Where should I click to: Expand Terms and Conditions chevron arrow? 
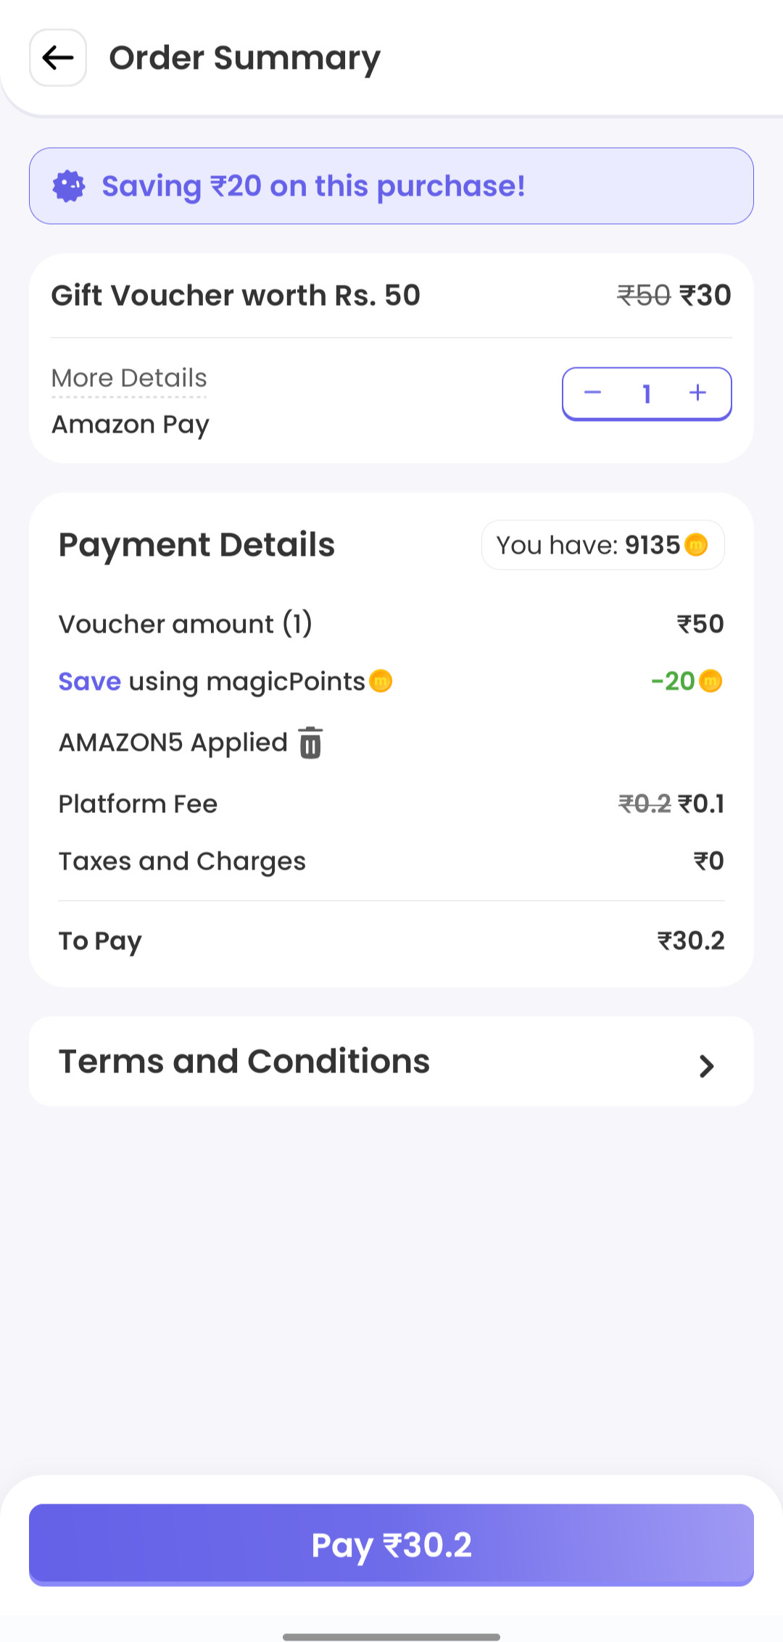706,1066
